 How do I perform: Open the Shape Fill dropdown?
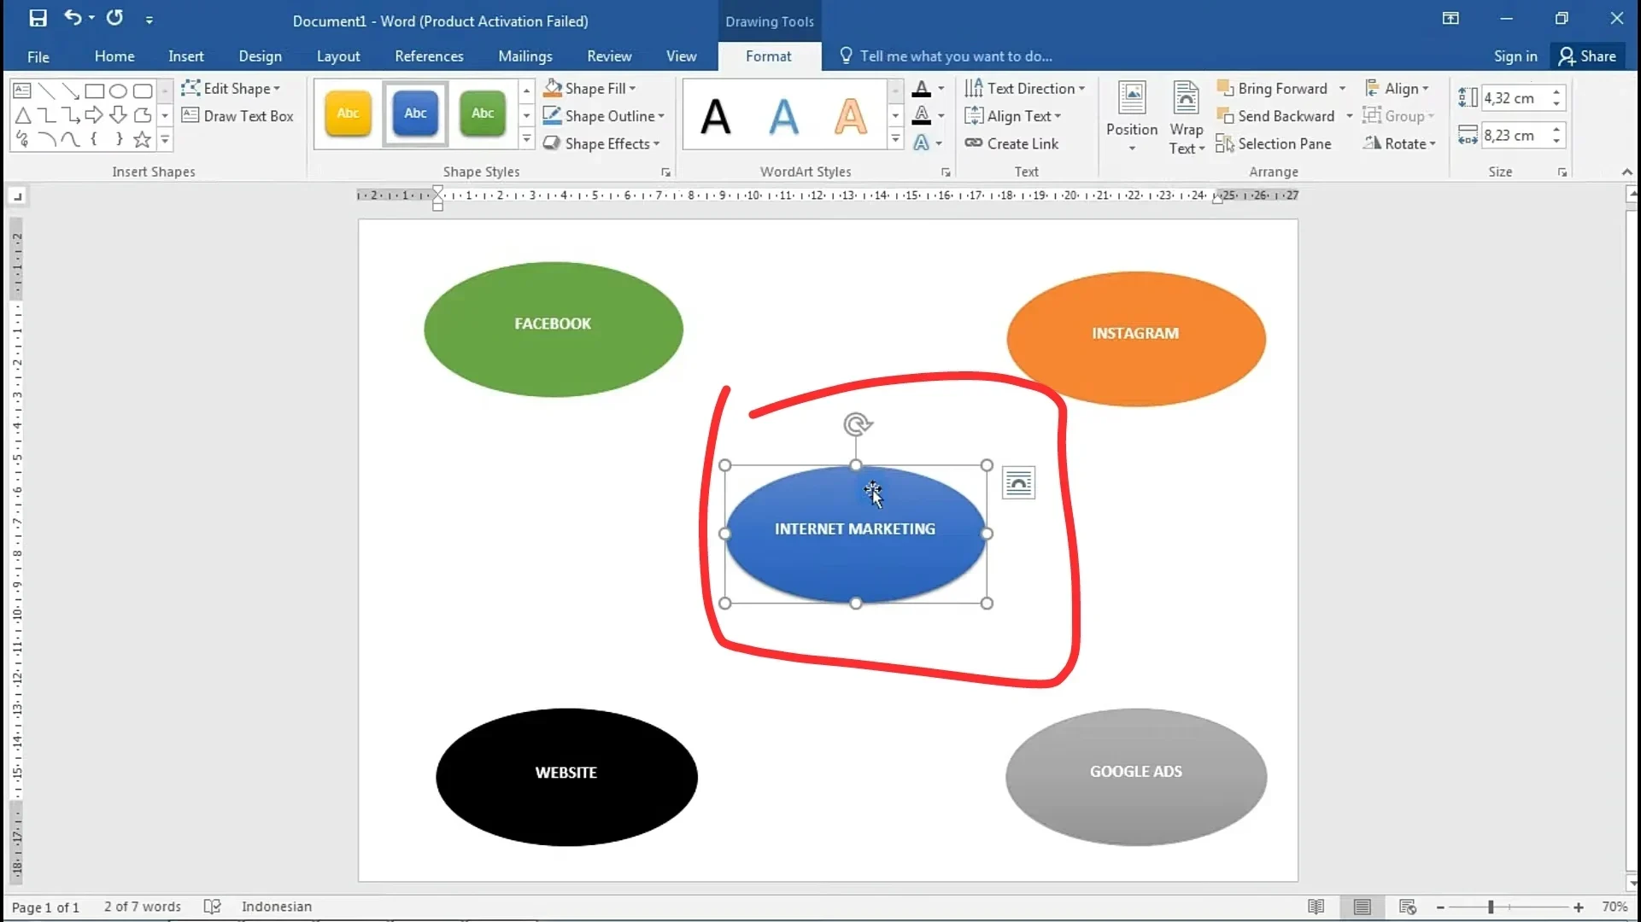[x=589, y=88]
